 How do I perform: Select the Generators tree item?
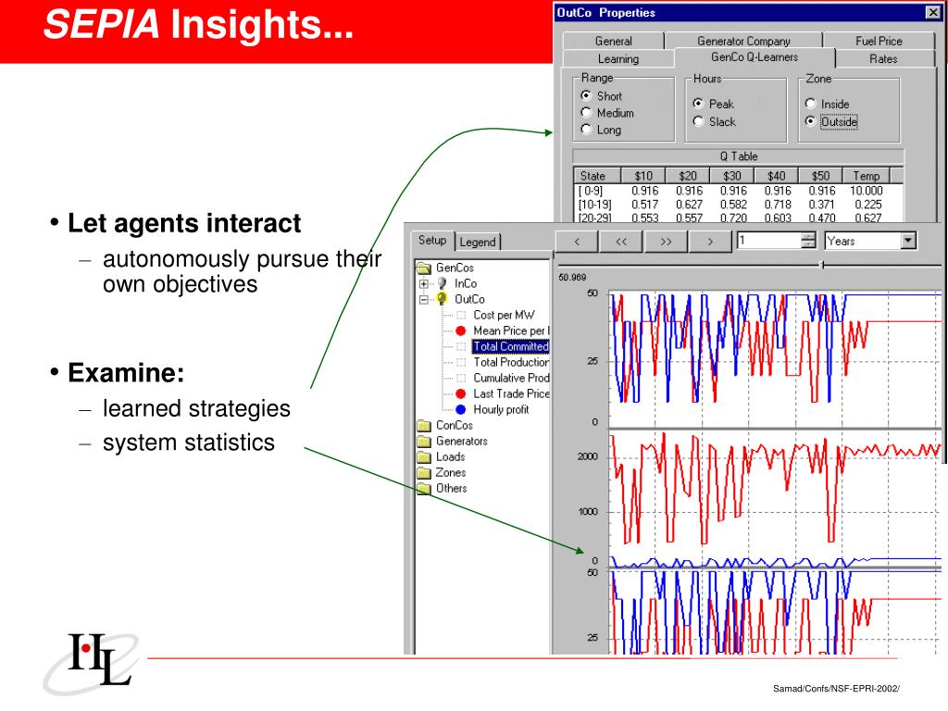[x=462, y=442]
